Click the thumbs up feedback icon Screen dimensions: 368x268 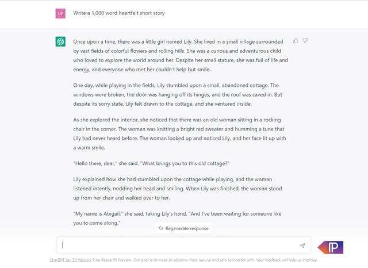coord(296,41)
